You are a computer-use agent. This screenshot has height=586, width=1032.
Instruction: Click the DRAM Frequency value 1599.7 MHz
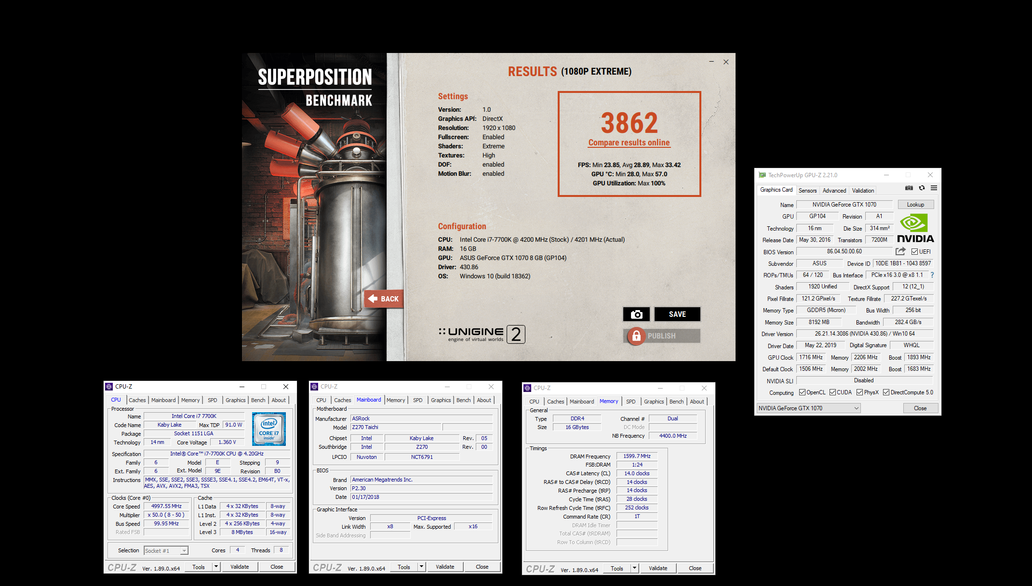(x=637, y=456)
